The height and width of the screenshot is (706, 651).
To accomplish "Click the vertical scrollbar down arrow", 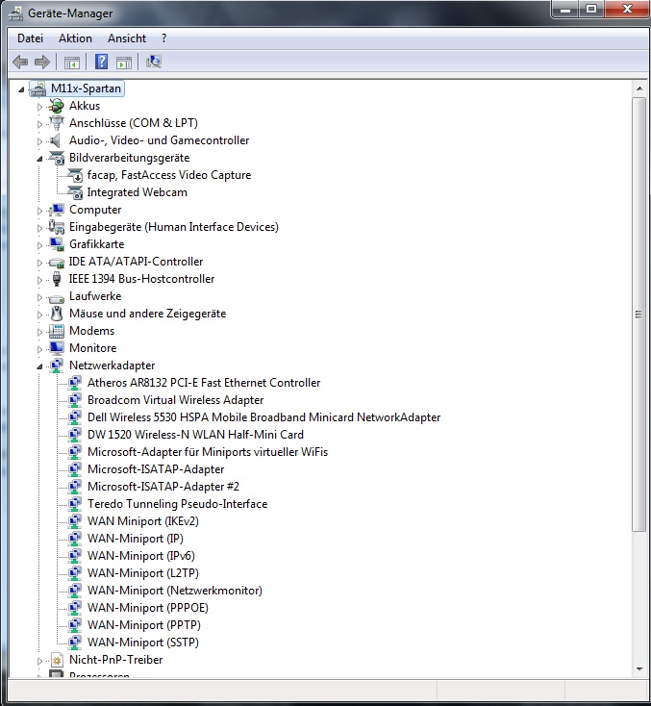I will (639, 668).
